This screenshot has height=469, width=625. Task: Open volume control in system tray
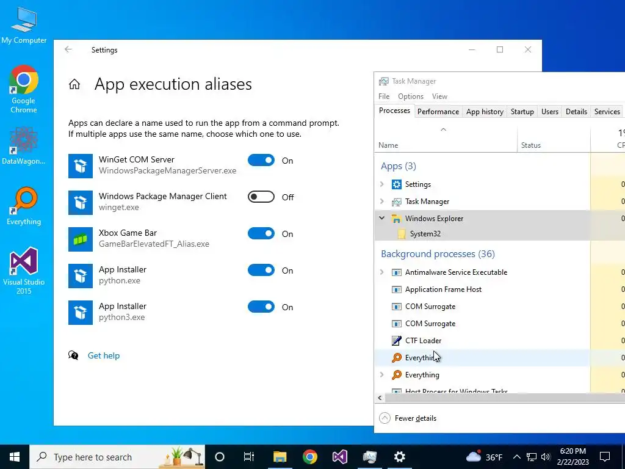pos(546,457)
